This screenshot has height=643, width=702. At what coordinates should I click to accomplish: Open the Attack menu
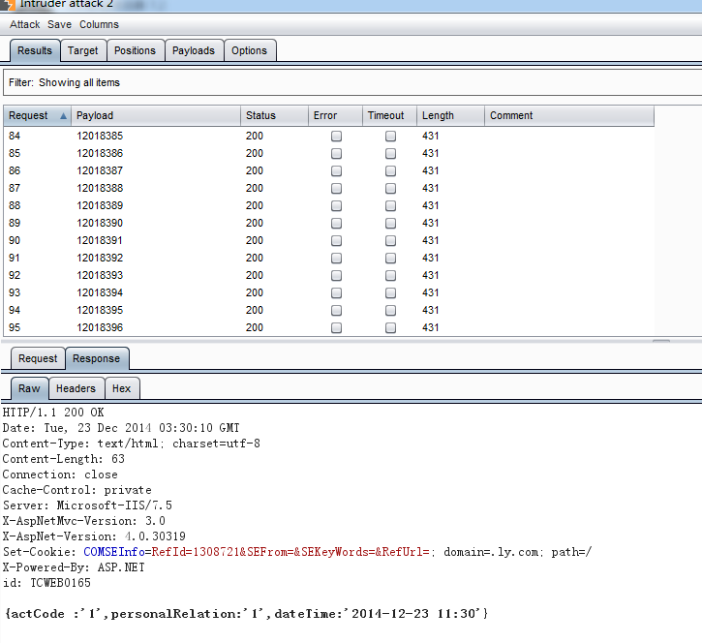(24, 24)
